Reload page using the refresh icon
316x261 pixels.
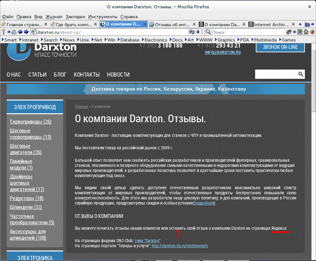192,32
